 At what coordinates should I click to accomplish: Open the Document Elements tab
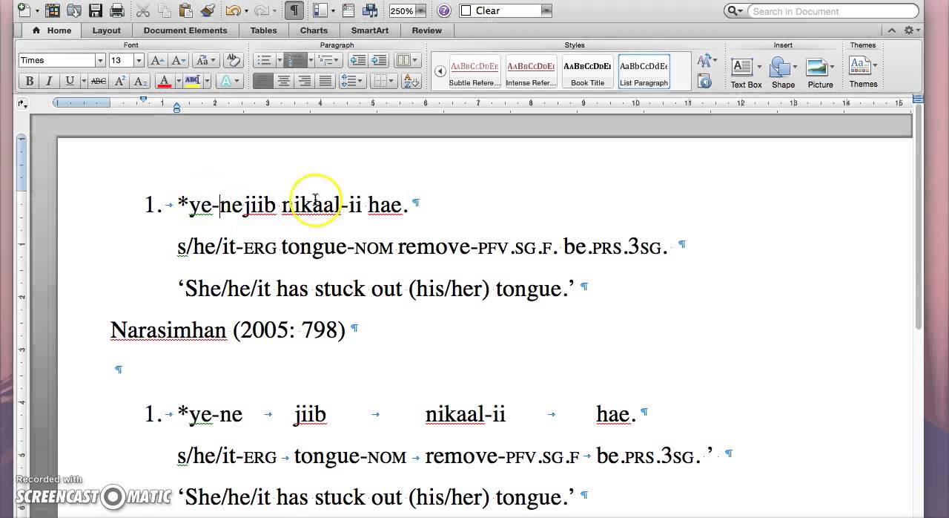tap(185, 30)
